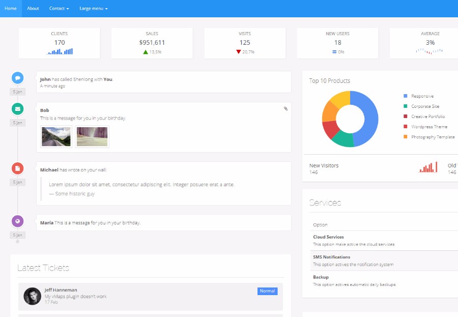Open the second forest road thumbnail
The height and width of the screenshot is (317, 458).
click(x=92, y=136)
